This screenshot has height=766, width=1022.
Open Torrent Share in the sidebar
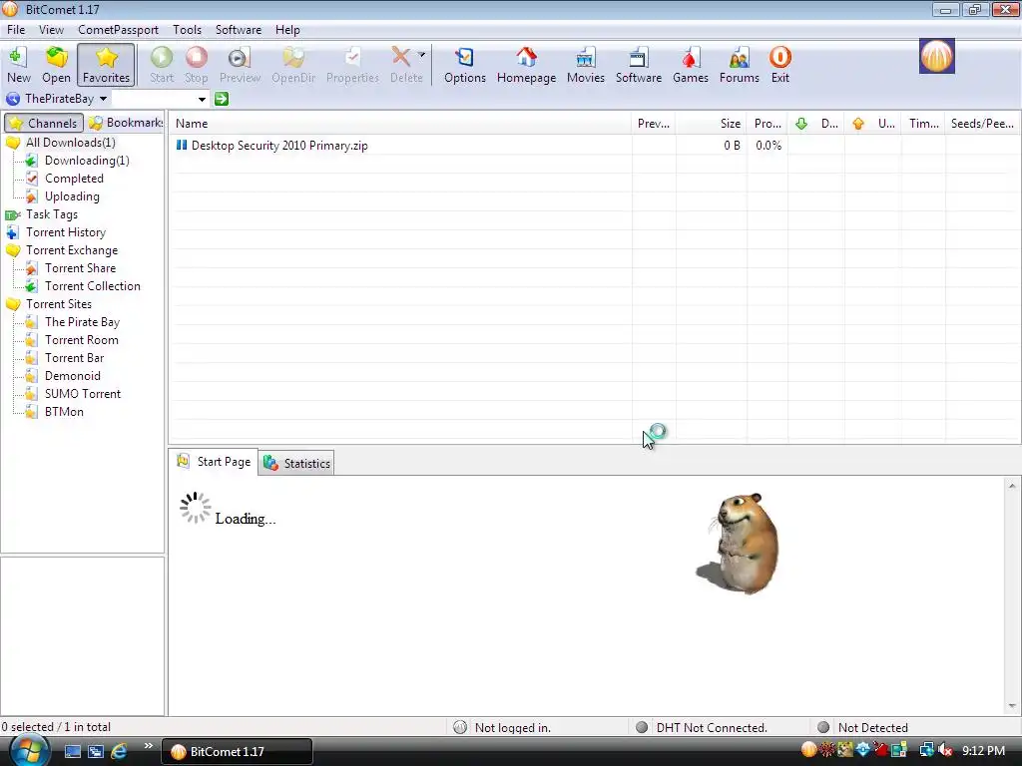80,268
